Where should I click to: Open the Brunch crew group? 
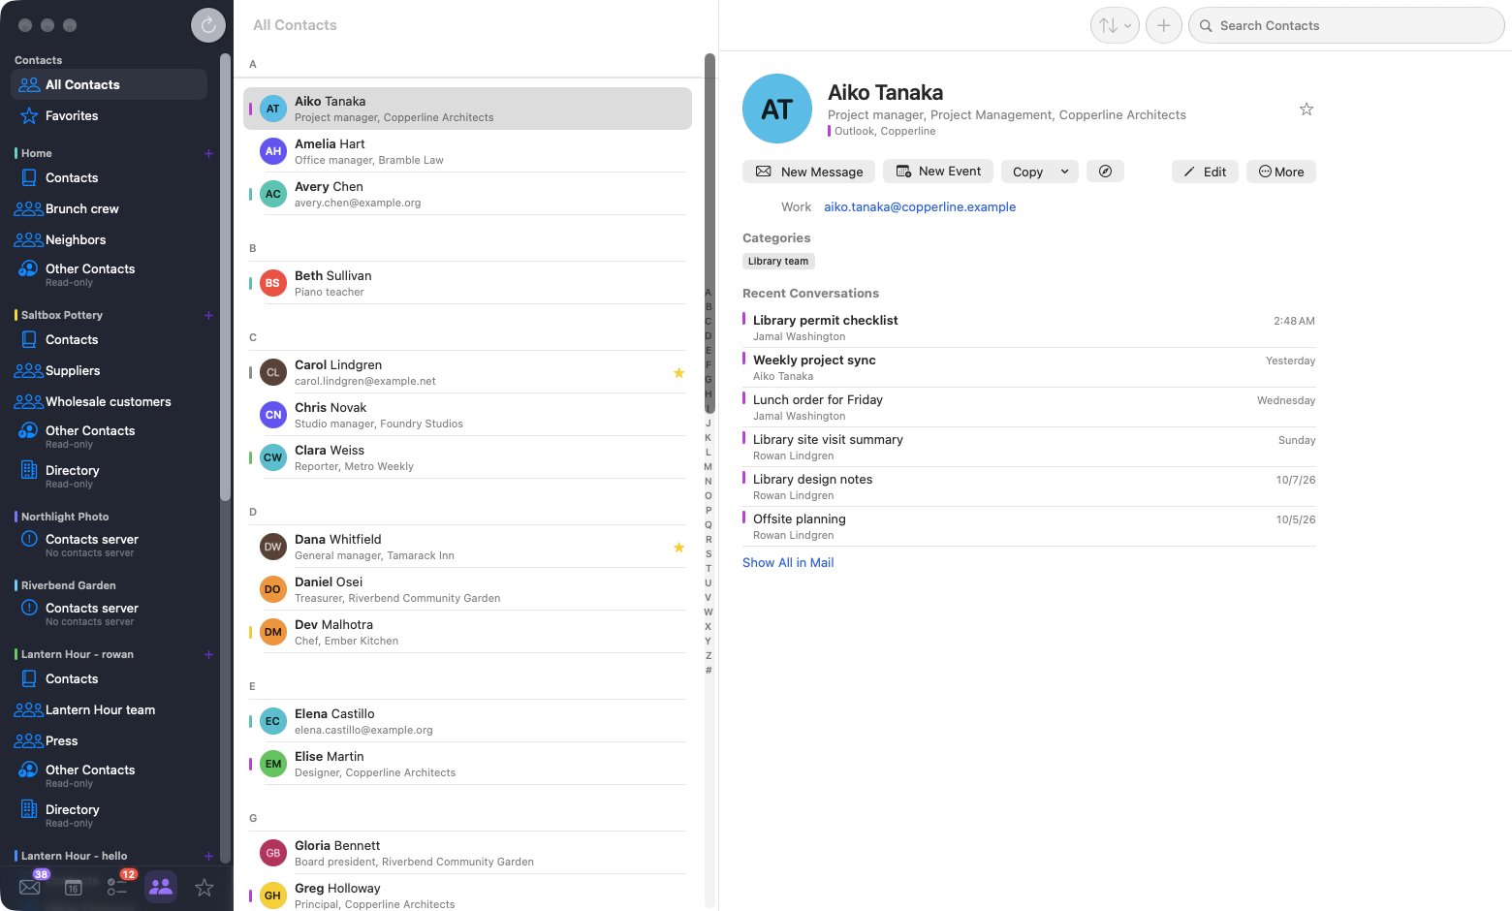tap(109, 208)
